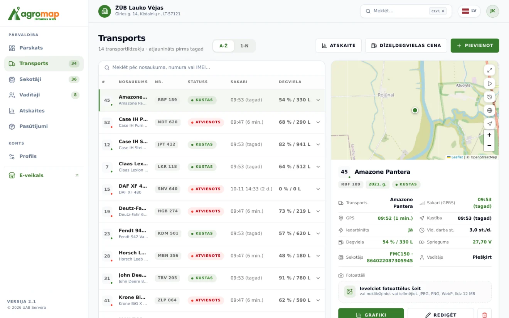Expand the DAF XF SNV 640 row

point(318,189)
